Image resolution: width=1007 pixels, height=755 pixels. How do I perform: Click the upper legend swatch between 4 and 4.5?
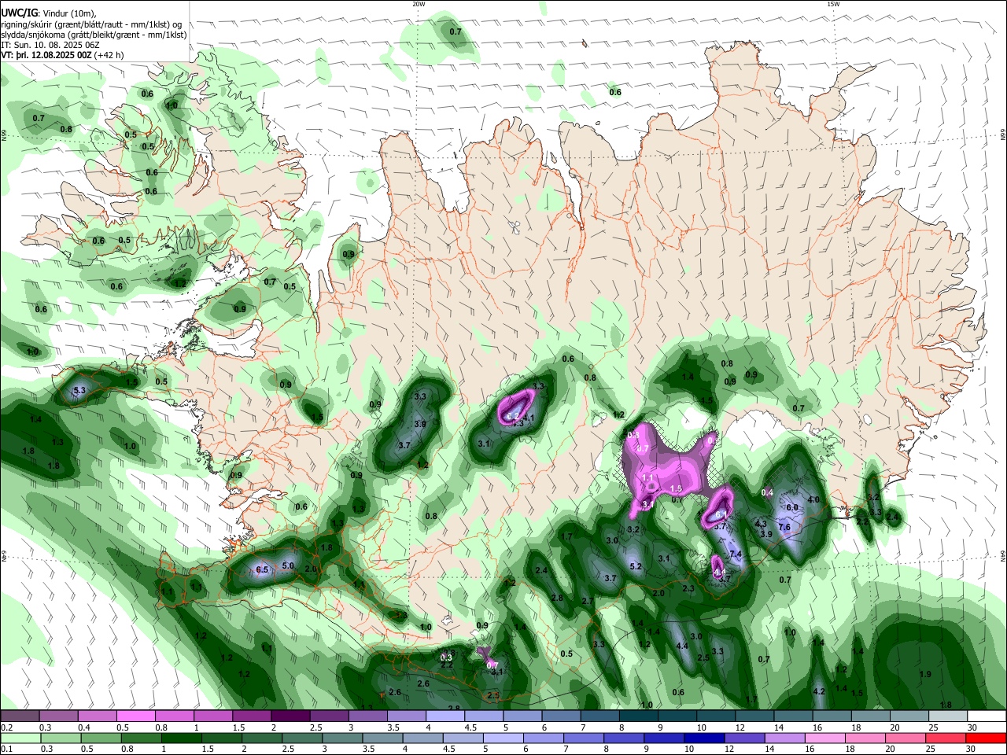point(445,716)
